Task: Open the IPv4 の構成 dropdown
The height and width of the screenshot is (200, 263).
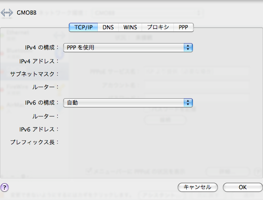Action: coord(128,47)
